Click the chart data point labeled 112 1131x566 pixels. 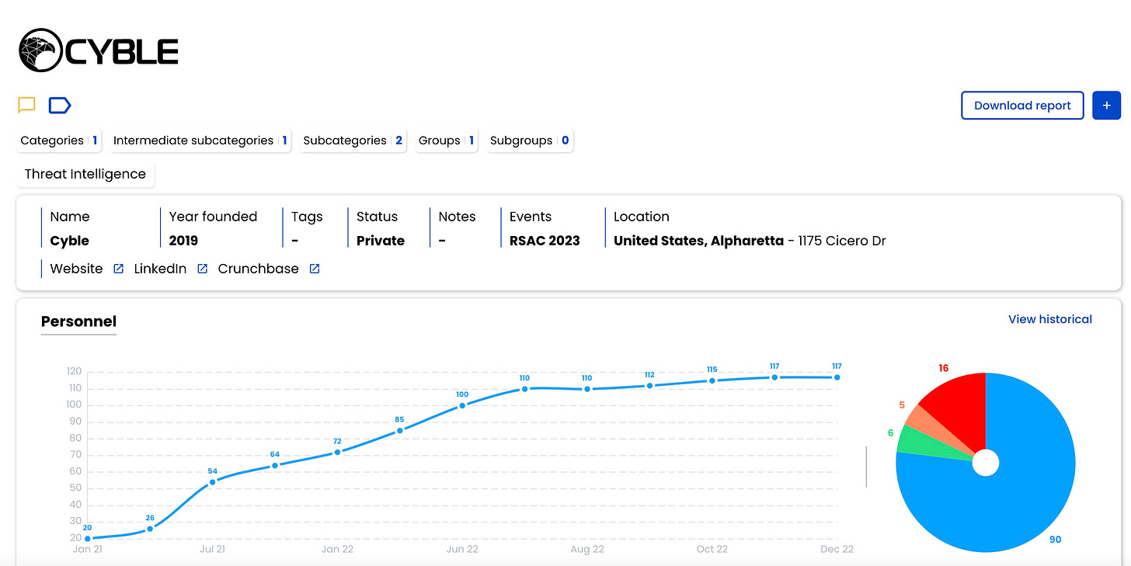click(649, 385)
